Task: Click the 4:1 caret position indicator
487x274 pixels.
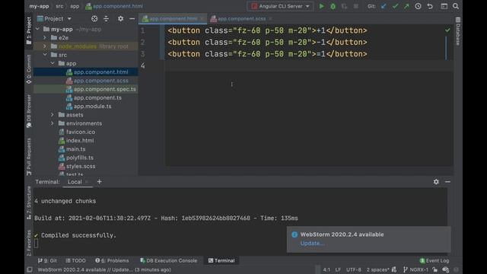Action: pos(326,269)
